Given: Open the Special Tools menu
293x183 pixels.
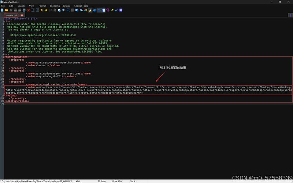Looking at the screenshot, I should [81, 6].
